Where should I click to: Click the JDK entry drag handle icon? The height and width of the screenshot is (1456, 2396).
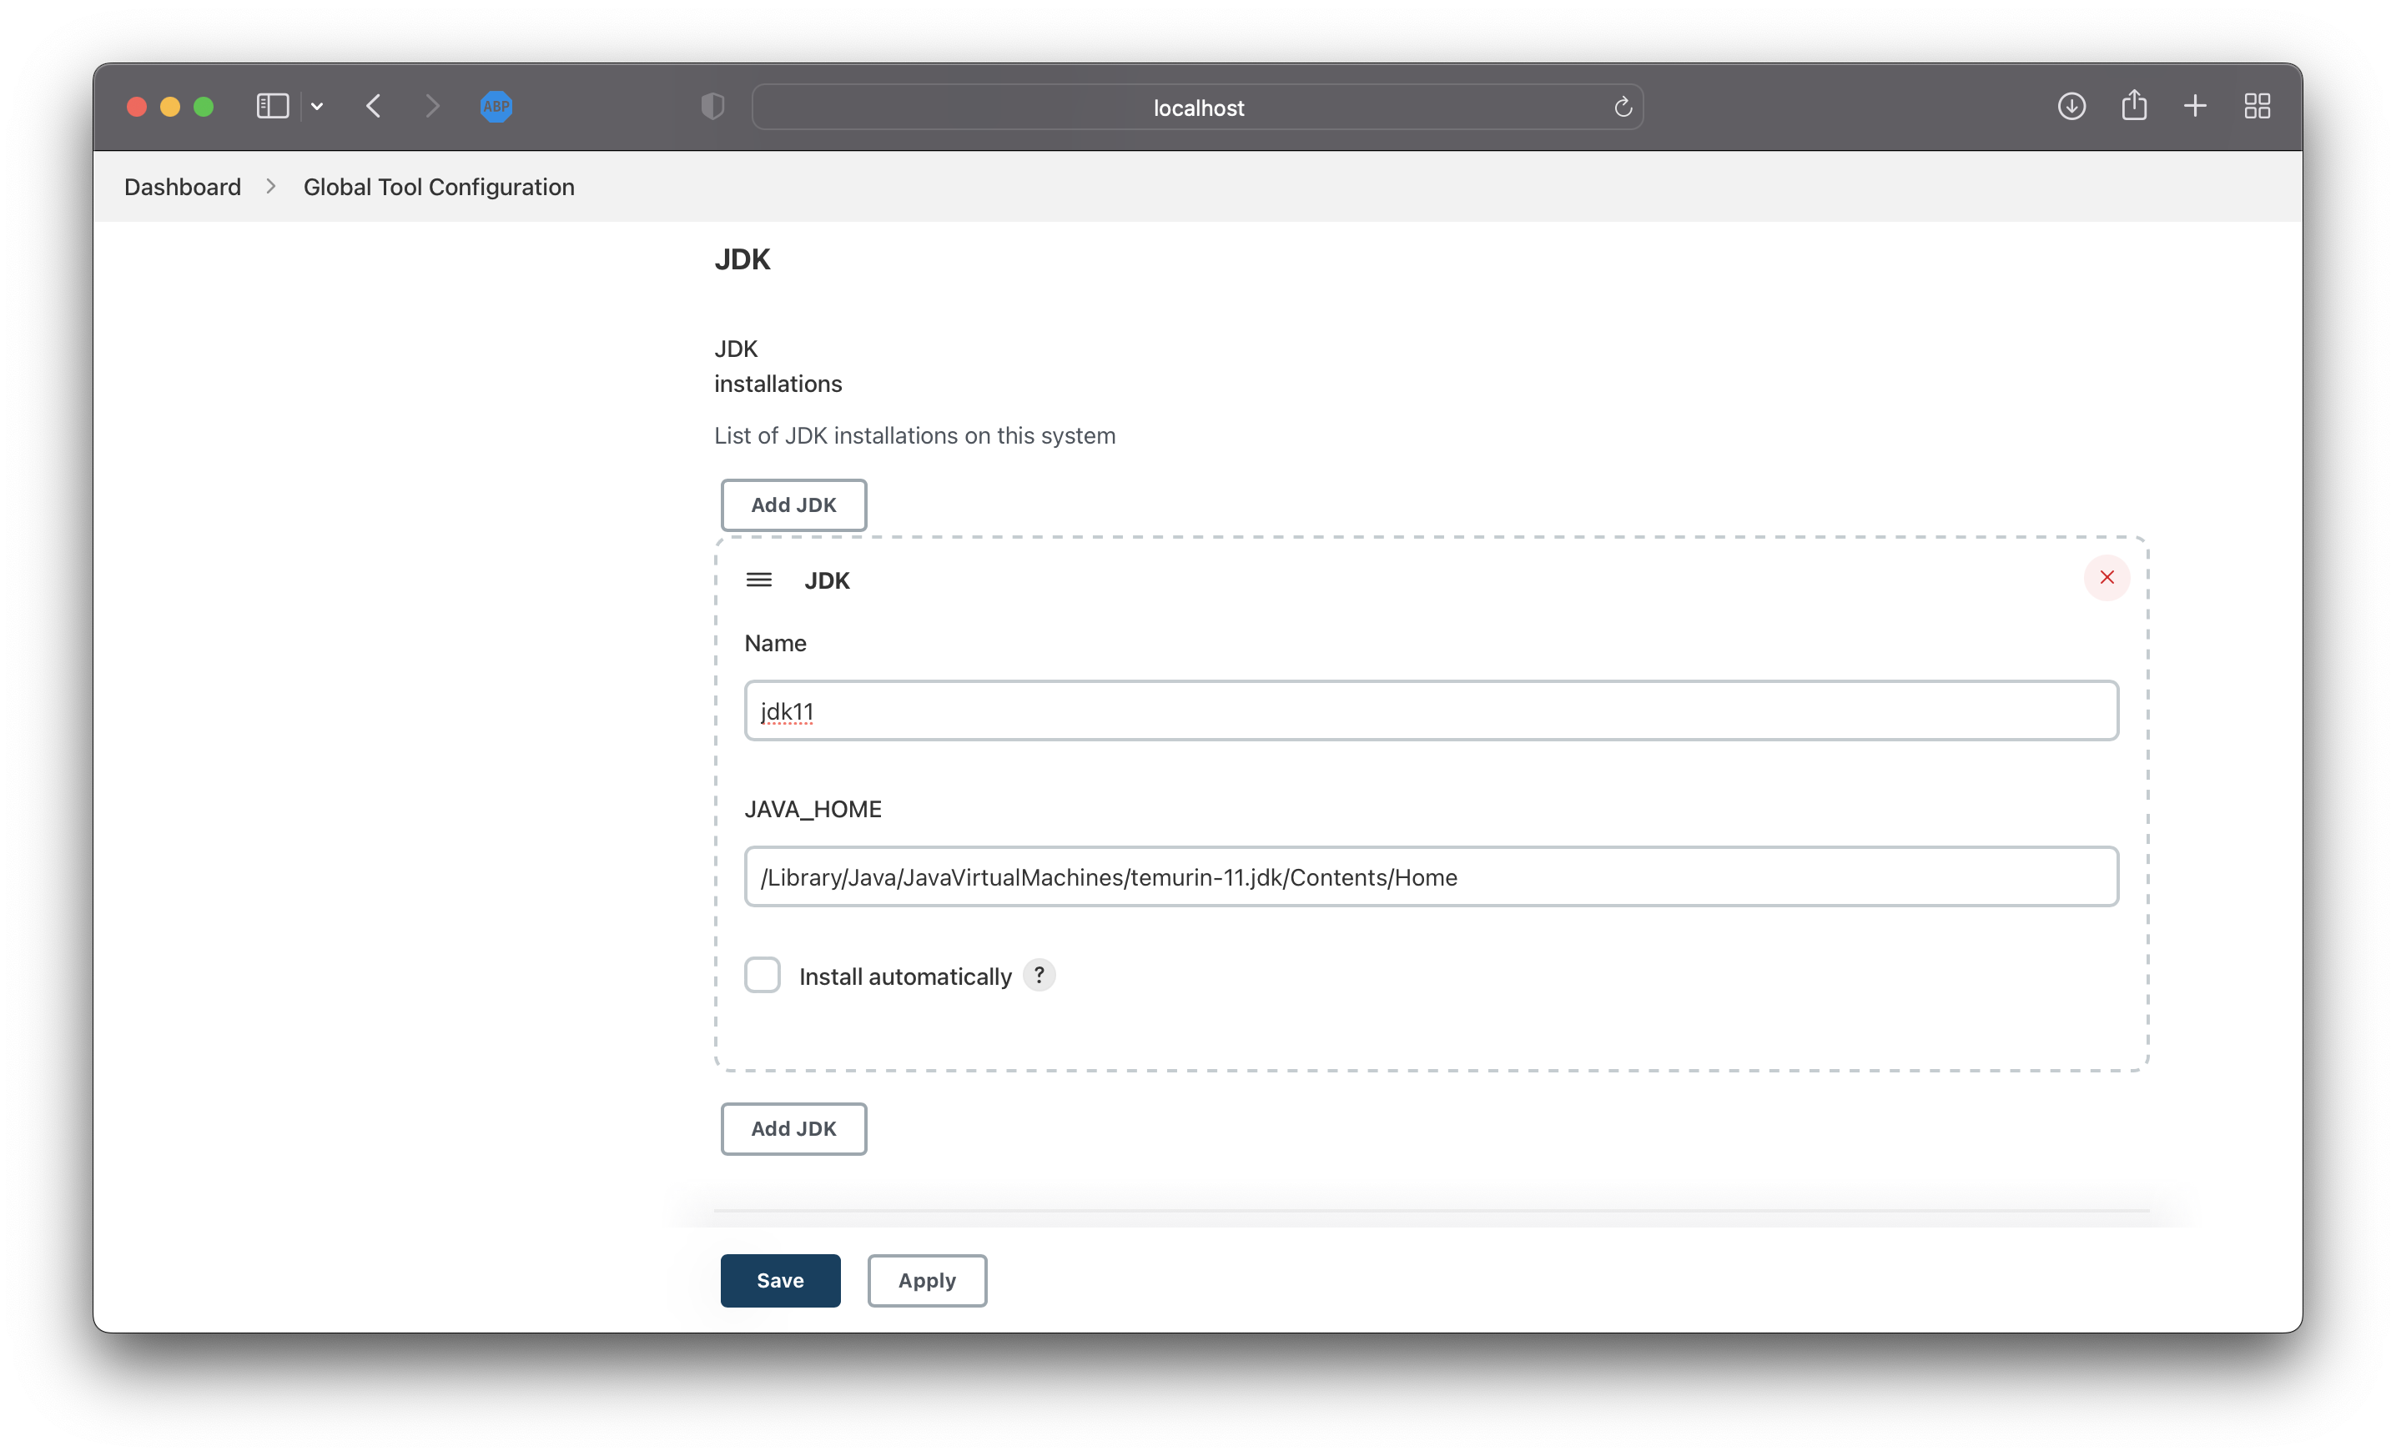[x=758, y=580]
